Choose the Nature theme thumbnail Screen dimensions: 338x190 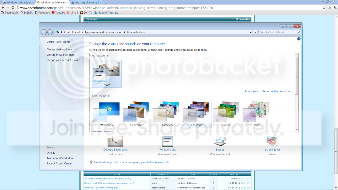point(226,114)
